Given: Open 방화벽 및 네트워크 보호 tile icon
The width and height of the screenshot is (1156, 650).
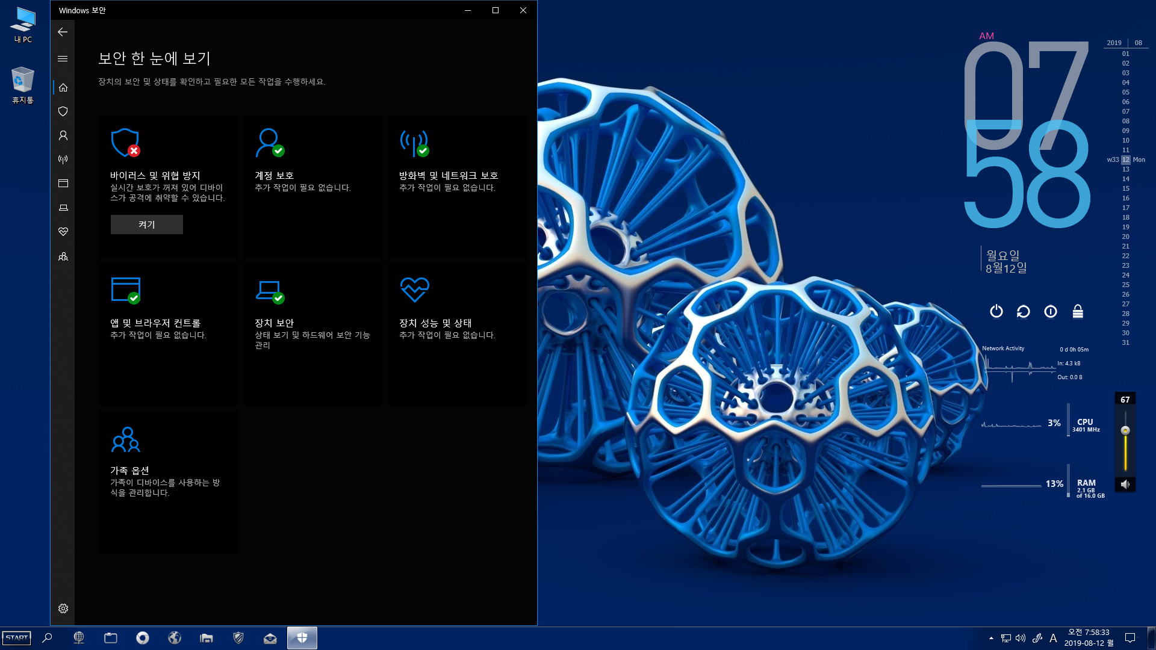Looking at the screenshot, I should (415, 143).
